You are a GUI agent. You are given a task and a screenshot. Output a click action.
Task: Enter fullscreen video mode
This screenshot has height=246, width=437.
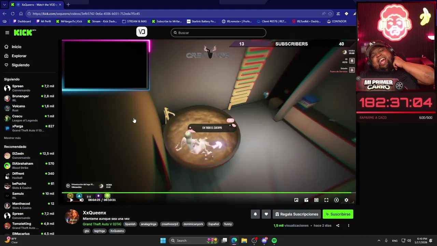click(326, 200)
